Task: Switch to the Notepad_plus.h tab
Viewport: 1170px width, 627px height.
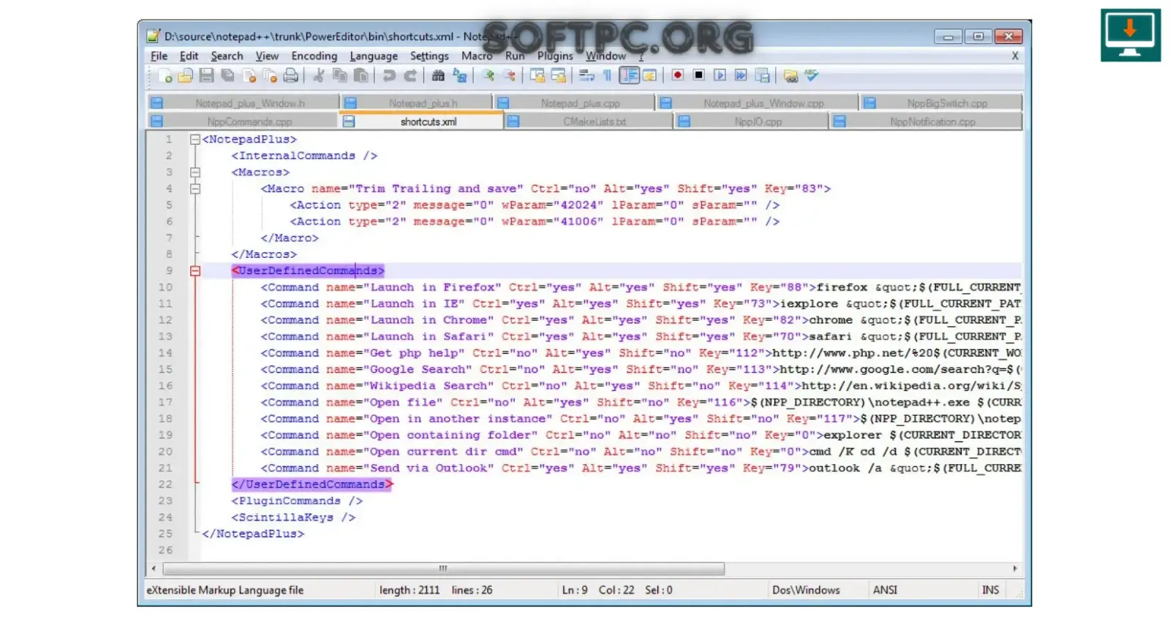Action: click(x=417, y=103)
